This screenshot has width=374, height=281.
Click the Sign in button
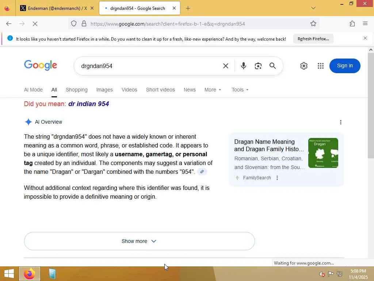point(345,66)
